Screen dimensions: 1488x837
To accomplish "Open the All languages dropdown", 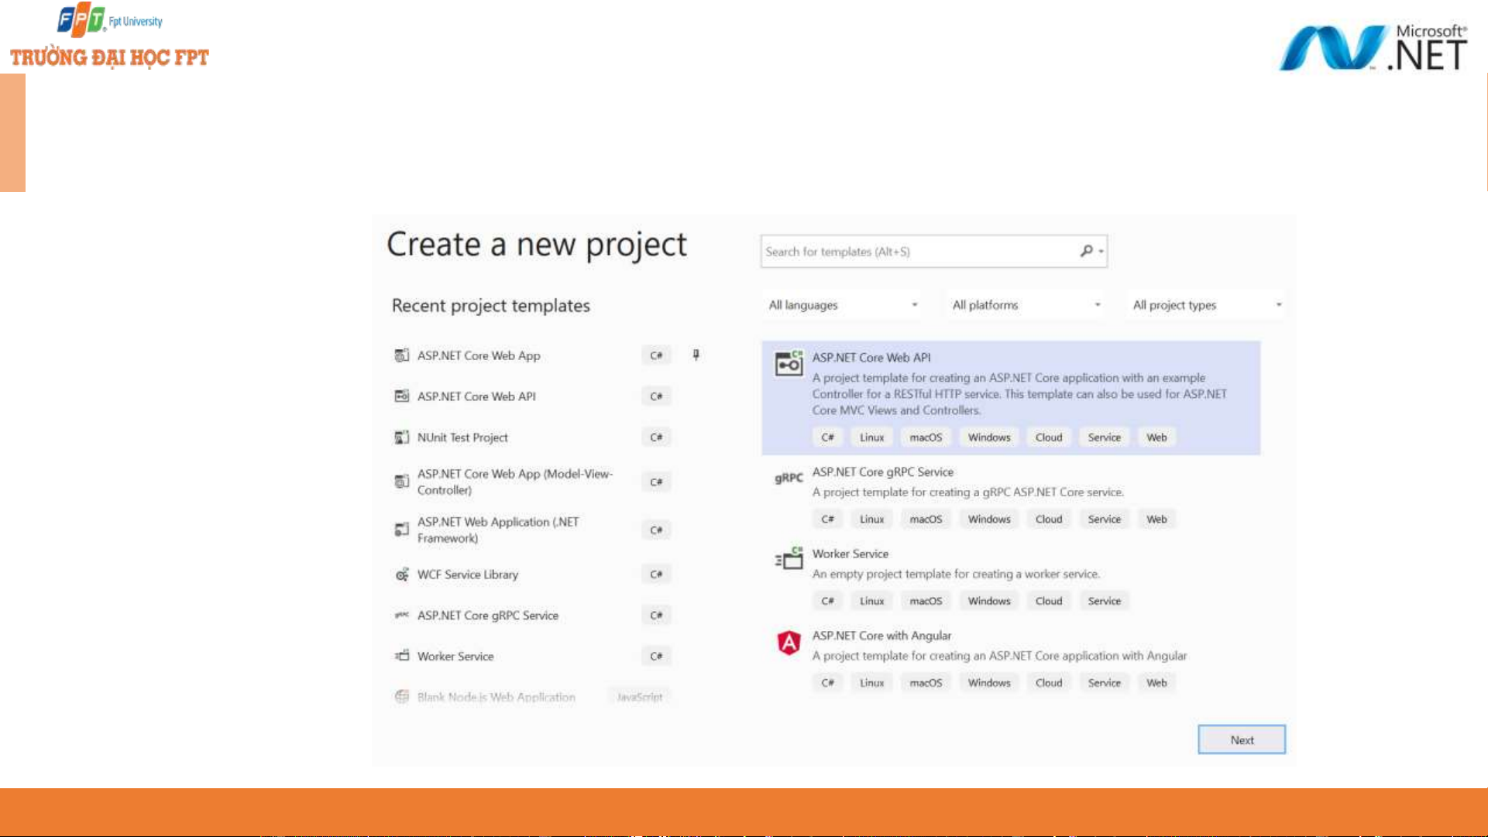I will coord(843,305).
